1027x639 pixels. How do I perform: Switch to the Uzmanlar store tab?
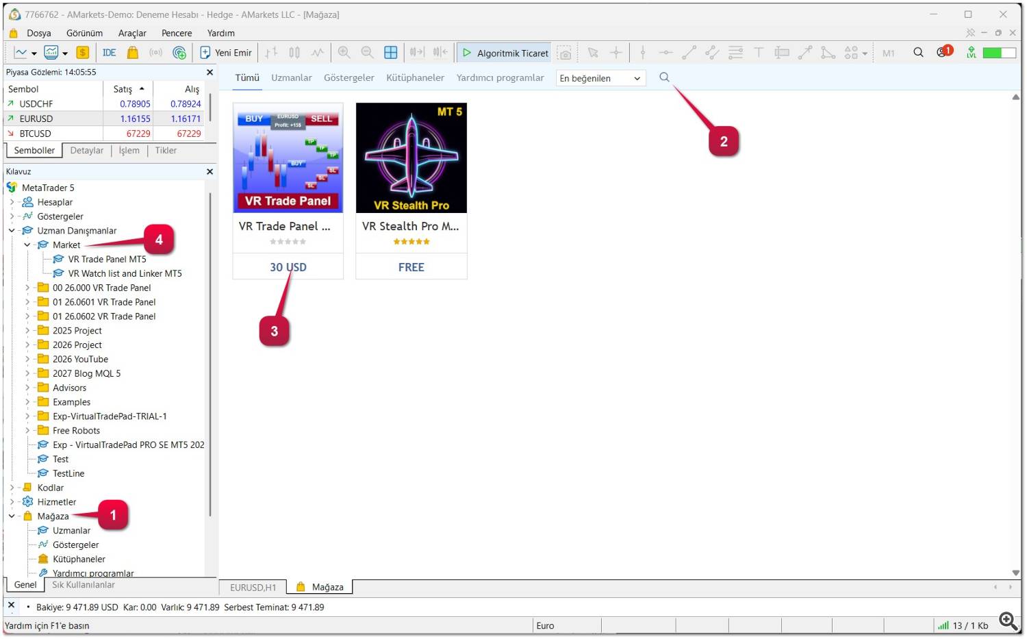292,78
